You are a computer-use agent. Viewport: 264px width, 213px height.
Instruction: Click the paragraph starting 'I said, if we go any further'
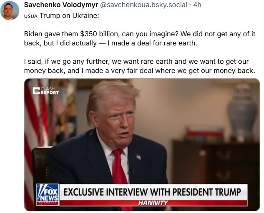coord(140,66)
